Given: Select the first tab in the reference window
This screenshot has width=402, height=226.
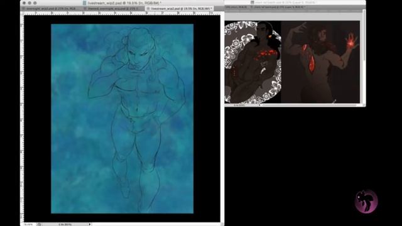Looking at the screenshot, I should pyautogui.click(x=236, y=7).
